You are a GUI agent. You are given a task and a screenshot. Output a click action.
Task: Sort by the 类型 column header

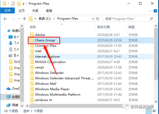pyautogui.click(x=132, y=27)
